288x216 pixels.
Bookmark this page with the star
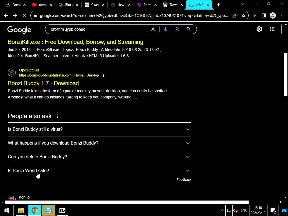pyautogui.click(x=244, y=16)
